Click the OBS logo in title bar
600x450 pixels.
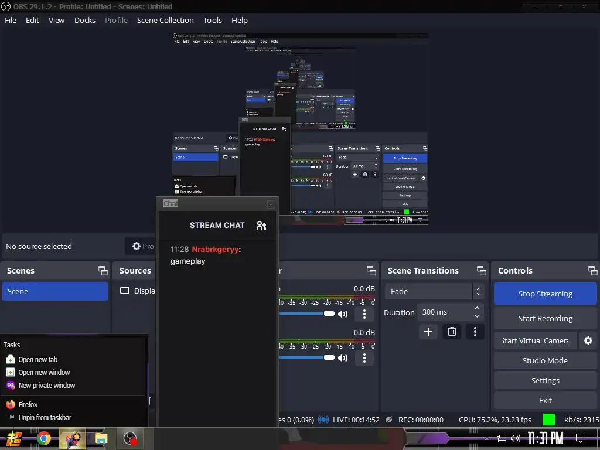coord(6,6)
